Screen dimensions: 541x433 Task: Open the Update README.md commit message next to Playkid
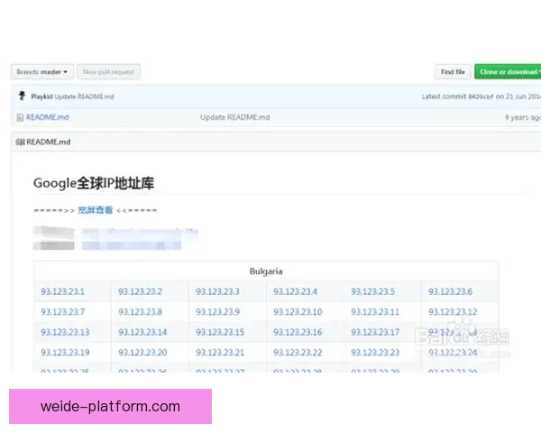(84, 97)
